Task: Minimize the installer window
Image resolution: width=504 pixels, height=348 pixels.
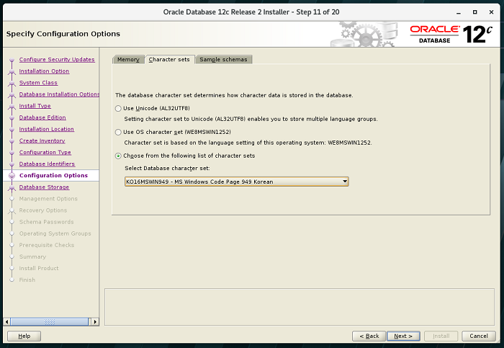Action: (x=459, y=12)
